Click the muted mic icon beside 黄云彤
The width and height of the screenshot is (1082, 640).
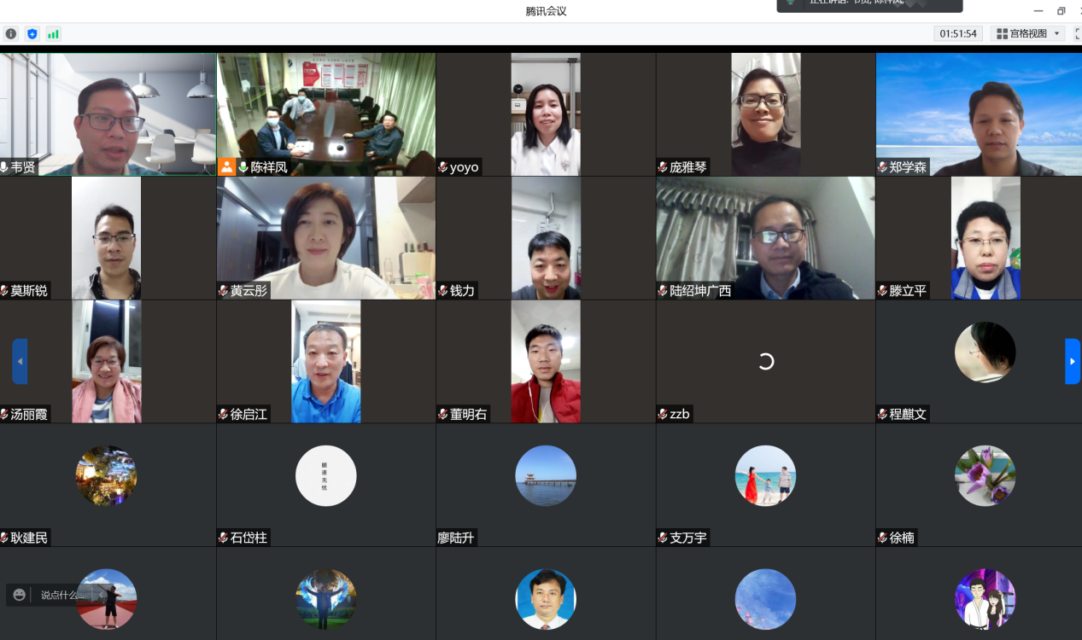(223, 291)
